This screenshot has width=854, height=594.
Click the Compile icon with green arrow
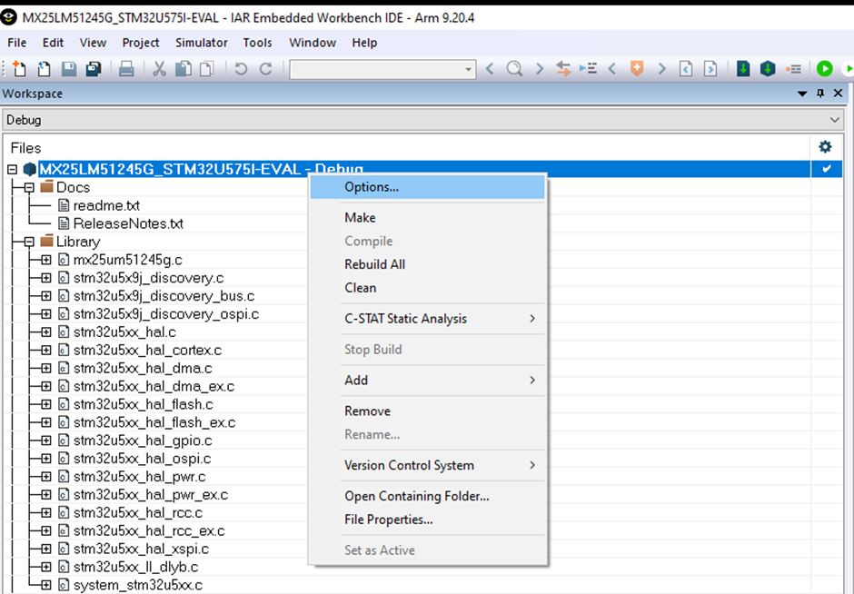pos(743,69)
